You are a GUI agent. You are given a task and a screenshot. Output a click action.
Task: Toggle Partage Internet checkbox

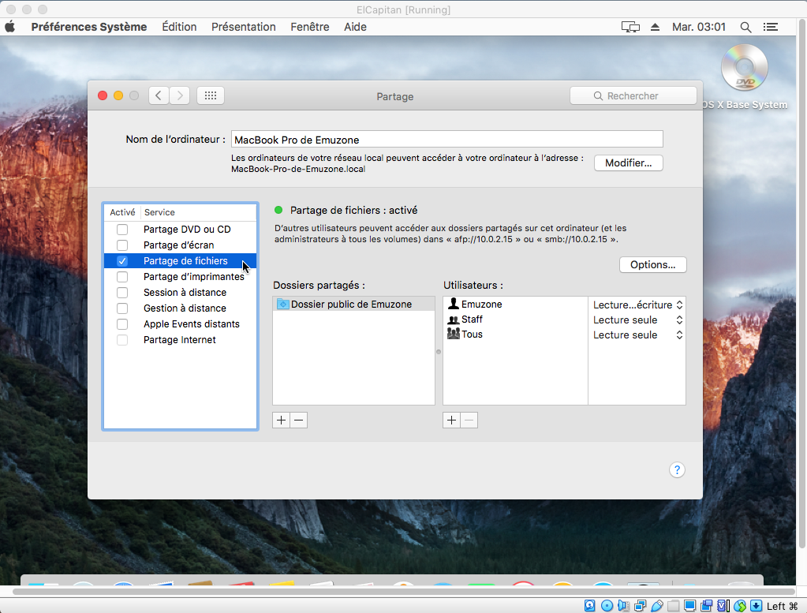[122, 340]
